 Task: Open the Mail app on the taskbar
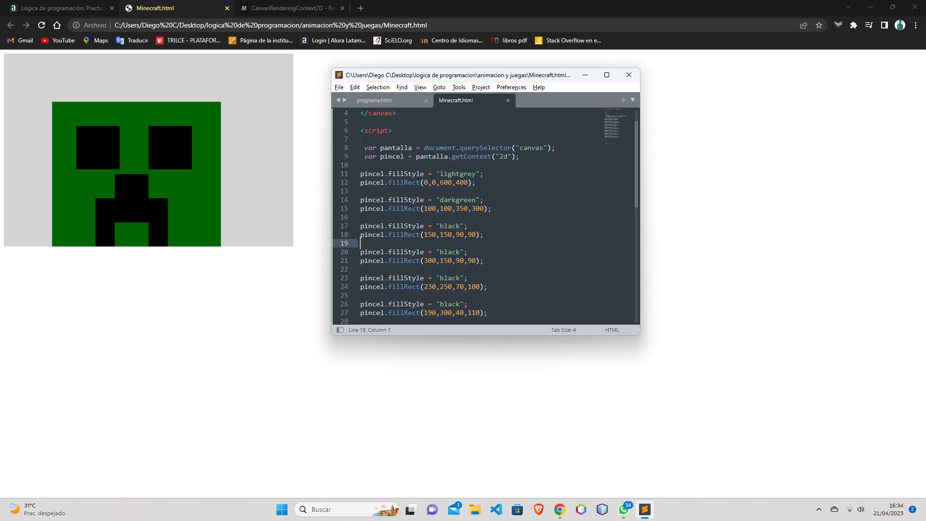454,509
